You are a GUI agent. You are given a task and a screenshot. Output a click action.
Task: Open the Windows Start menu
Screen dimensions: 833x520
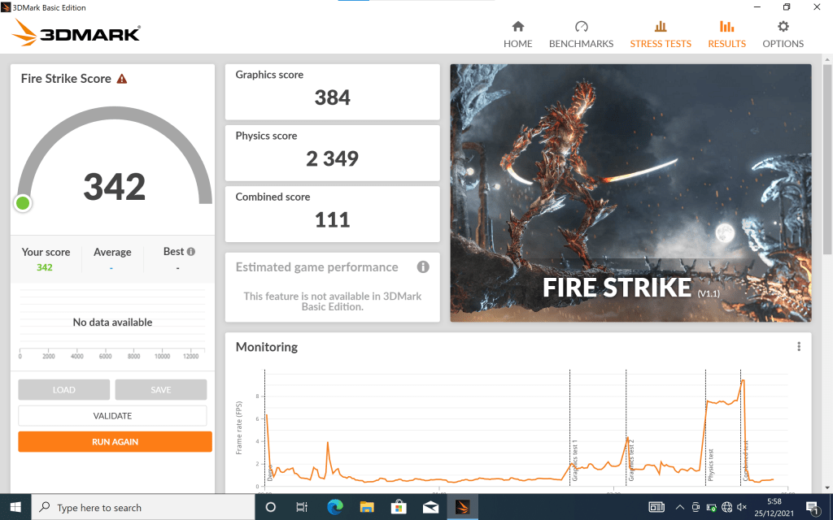click(15, 507)
